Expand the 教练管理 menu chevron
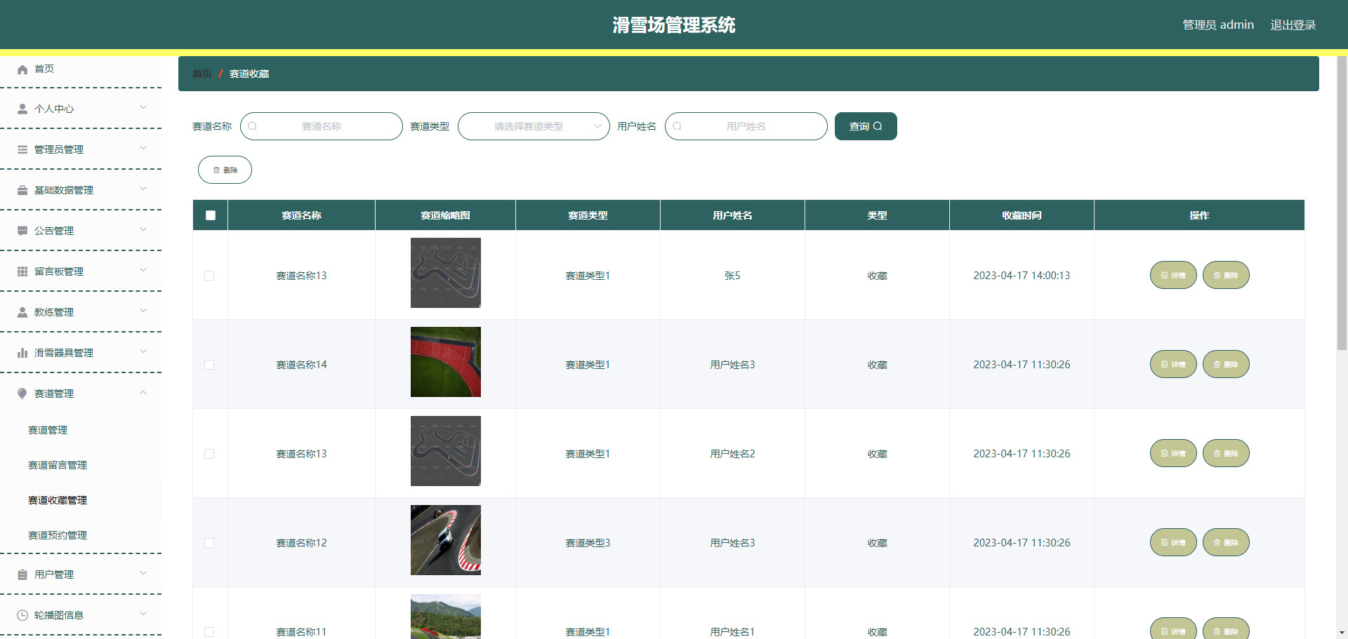Viewport: 1348px width, 639px height. coord(143,311)
